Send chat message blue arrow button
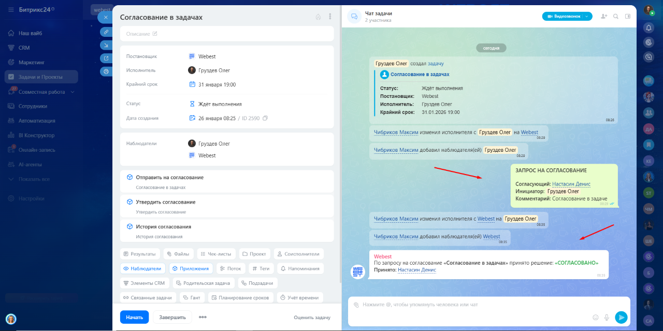The height and width of the screenshot is (331, 663). 621,317
